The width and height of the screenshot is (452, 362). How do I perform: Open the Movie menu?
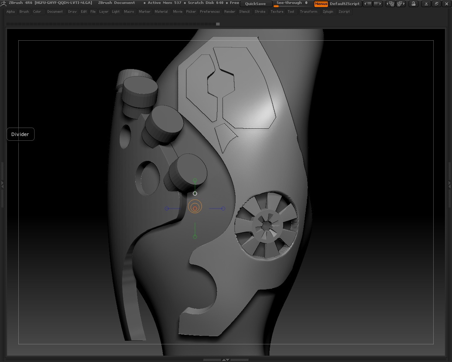pos(178,12)
